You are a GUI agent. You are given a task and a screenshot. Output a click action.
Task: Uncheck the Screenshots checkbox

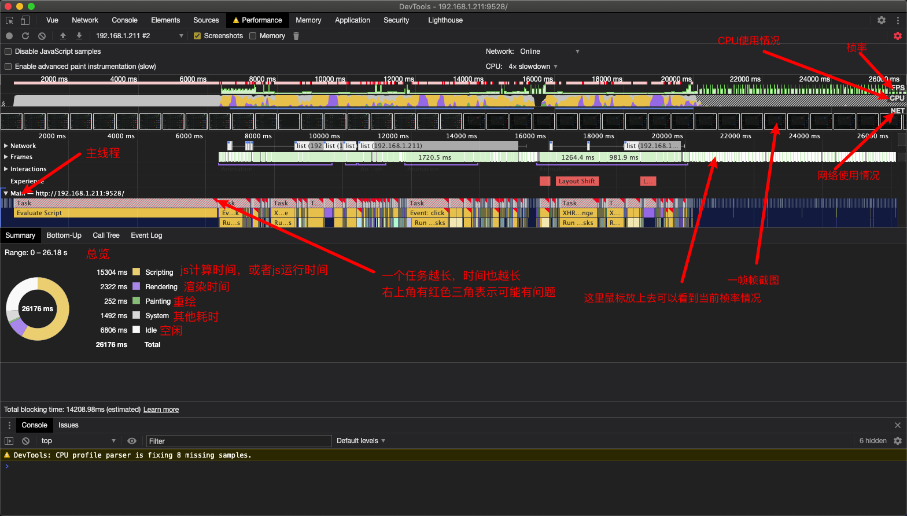coord(197,36)
